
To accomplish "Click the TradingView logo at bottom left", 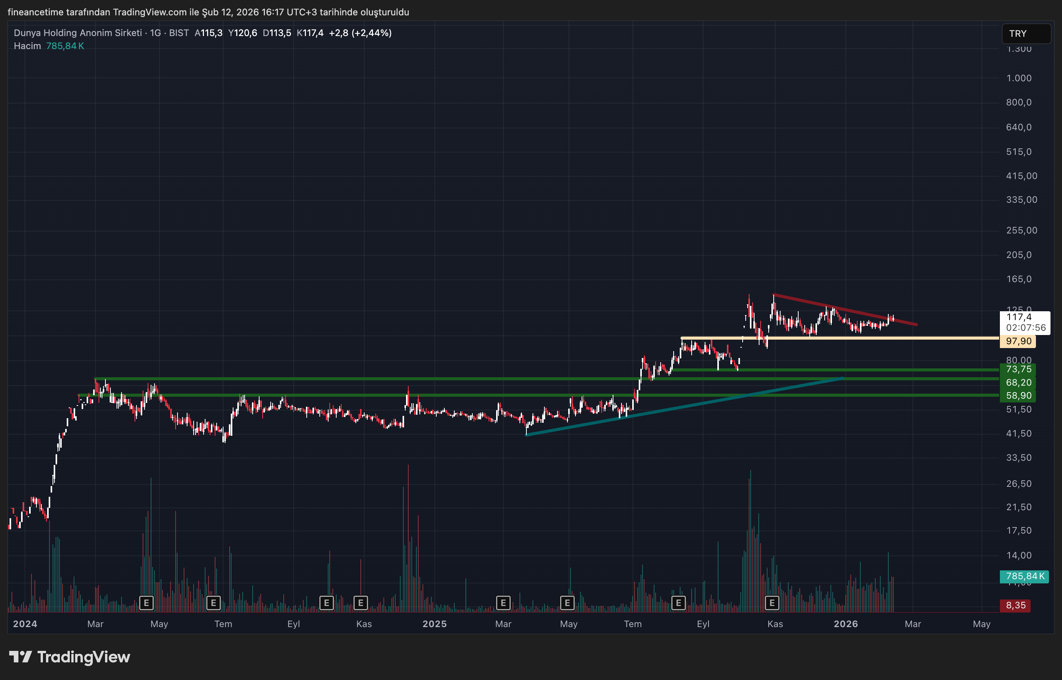I will tap(70, 657).
